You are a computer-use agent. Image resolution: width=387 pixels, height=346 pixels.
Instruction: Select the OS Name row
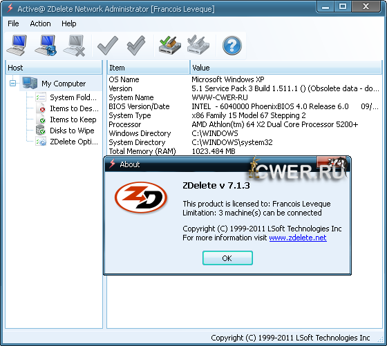point(245,79)
